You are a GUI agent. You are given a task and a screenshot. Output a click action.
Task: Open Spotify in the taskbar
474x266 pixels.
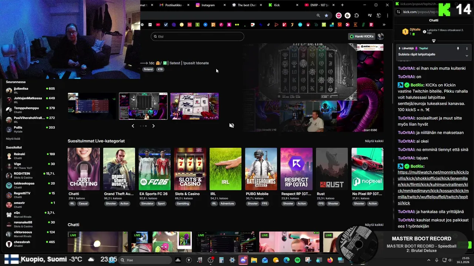(x=297, y=260)
